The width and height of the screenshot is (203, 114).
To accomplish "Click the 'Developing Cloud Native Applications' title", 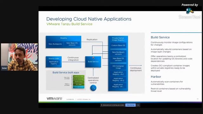I will pos(89,19).
